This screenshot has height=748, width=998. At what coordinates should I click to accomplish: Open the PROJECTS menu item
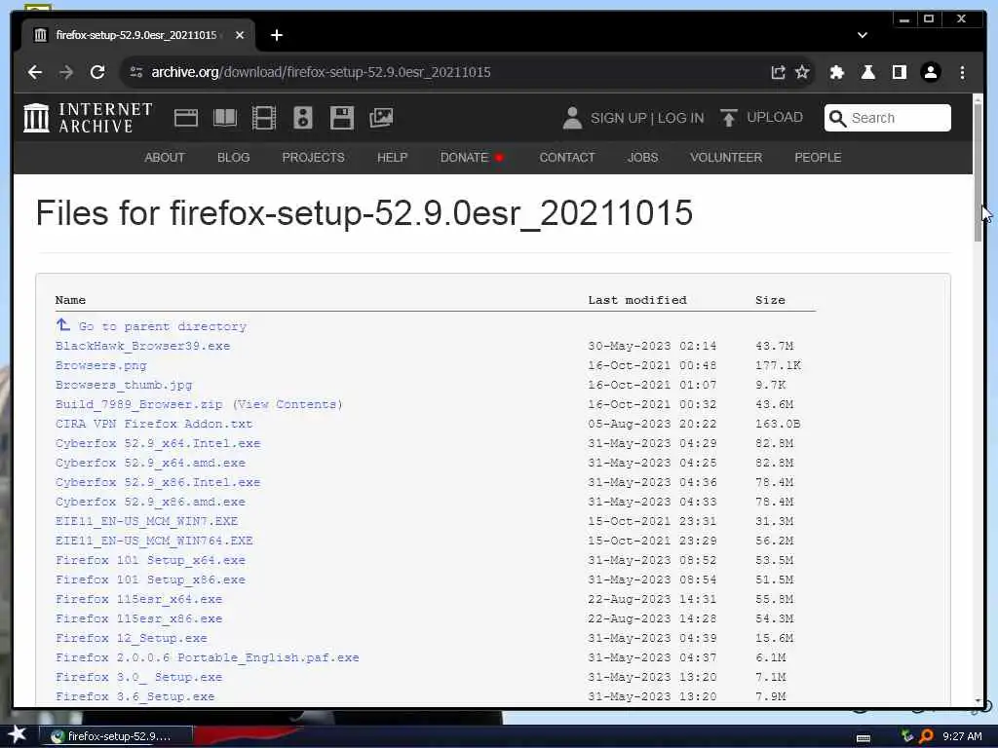(313, 157)
